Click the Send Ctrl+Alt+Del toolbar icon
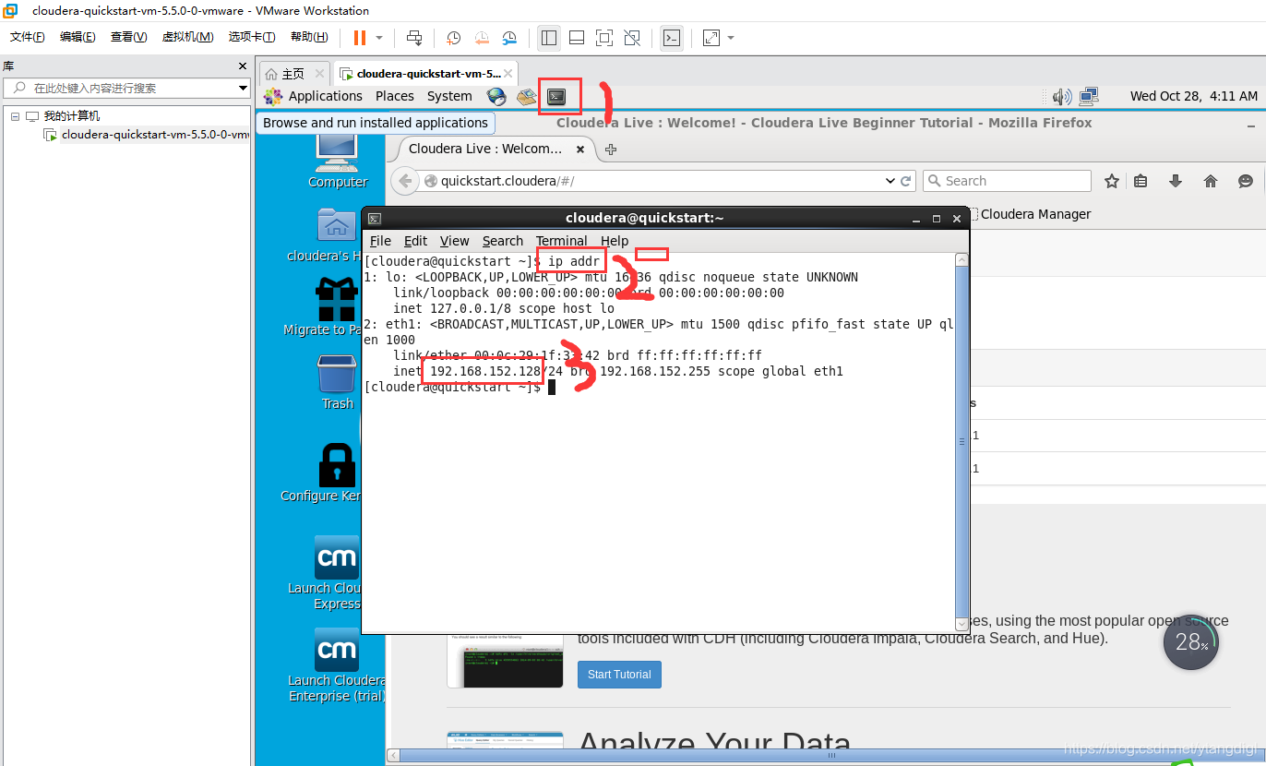 pyautogui.click(x=414, y=38)
